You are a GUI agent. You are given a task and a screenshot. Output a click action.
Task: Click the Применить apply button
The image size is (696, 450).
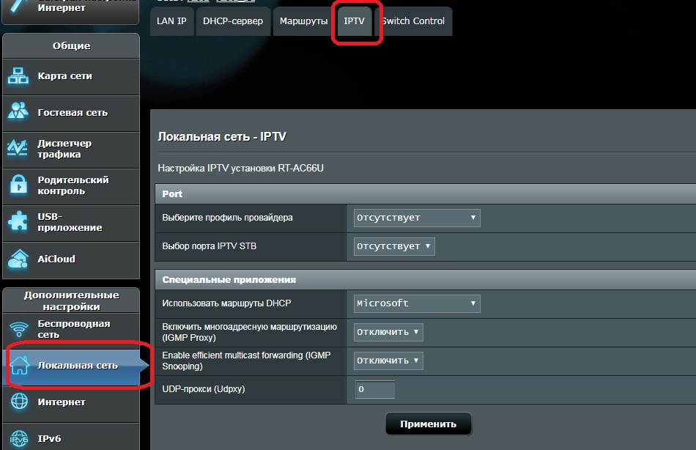[429, 424]
